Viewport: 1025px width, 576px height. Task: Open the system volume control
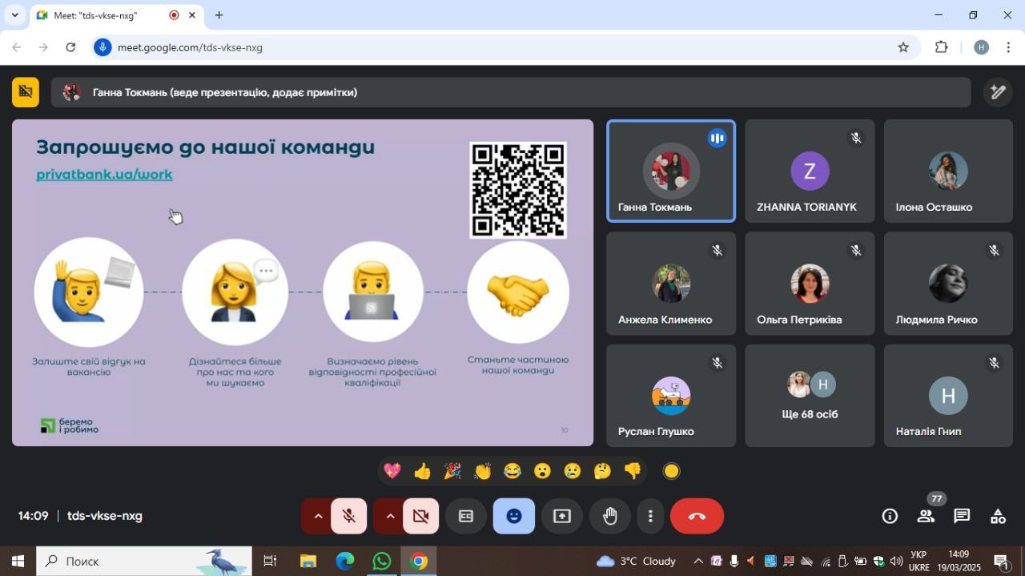896,561
